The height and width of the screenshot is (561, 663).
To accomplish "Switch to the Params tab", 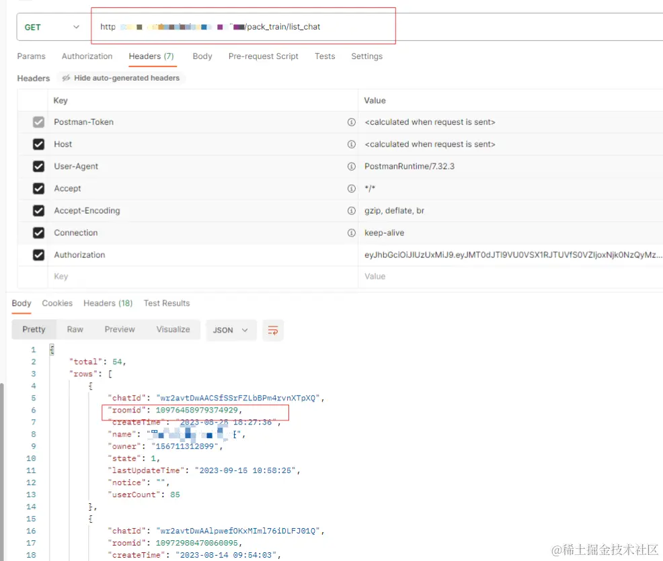I will pos(32,56).
